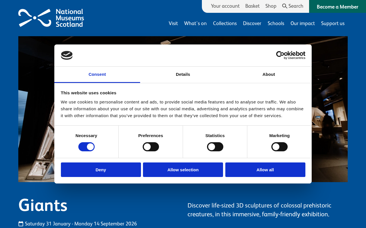
Task: Go to Your account link
Action: [225, 6]
